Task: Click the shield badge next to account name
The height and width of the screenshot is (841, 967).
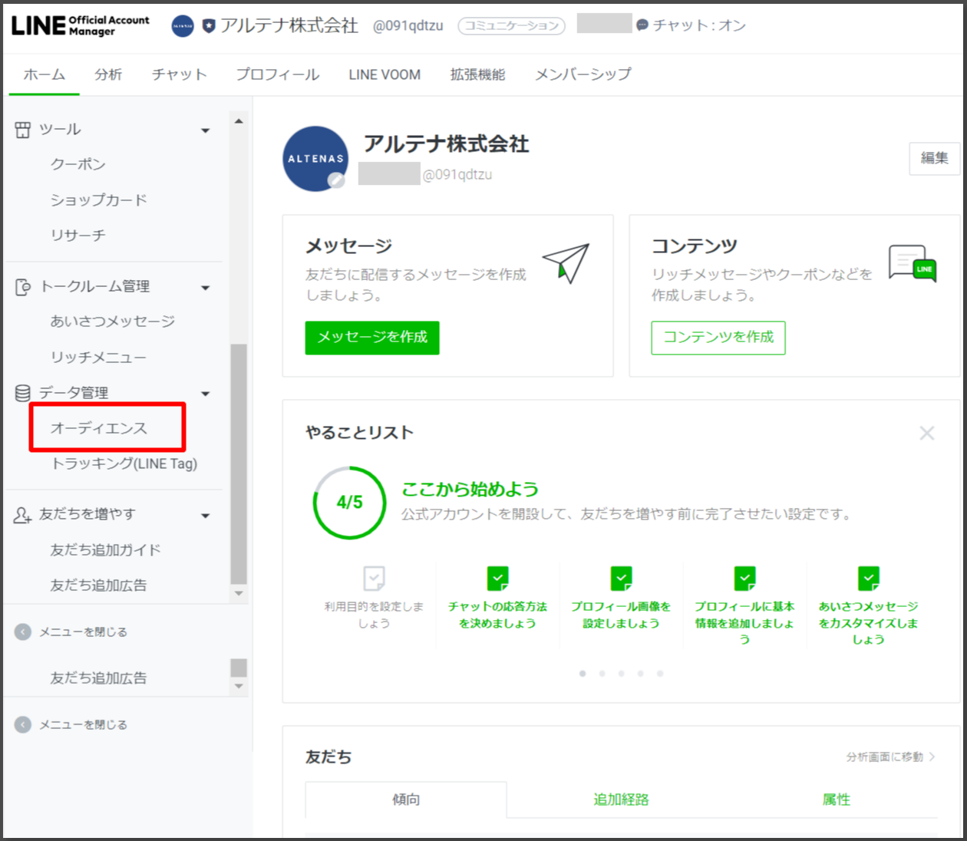Action: coord(209,26)
